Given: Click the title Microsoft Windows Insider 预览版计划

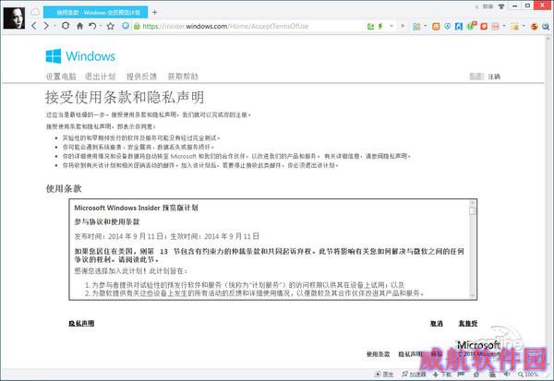Looking at the screenshot, I should click(x=136, y=208).
